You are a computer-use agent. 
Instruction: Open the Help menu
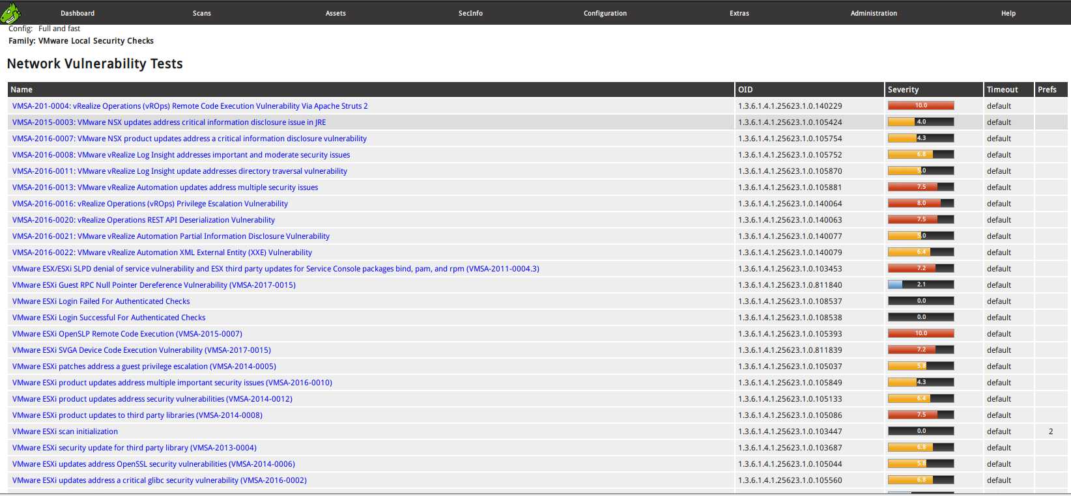(x=1008, y=13)
